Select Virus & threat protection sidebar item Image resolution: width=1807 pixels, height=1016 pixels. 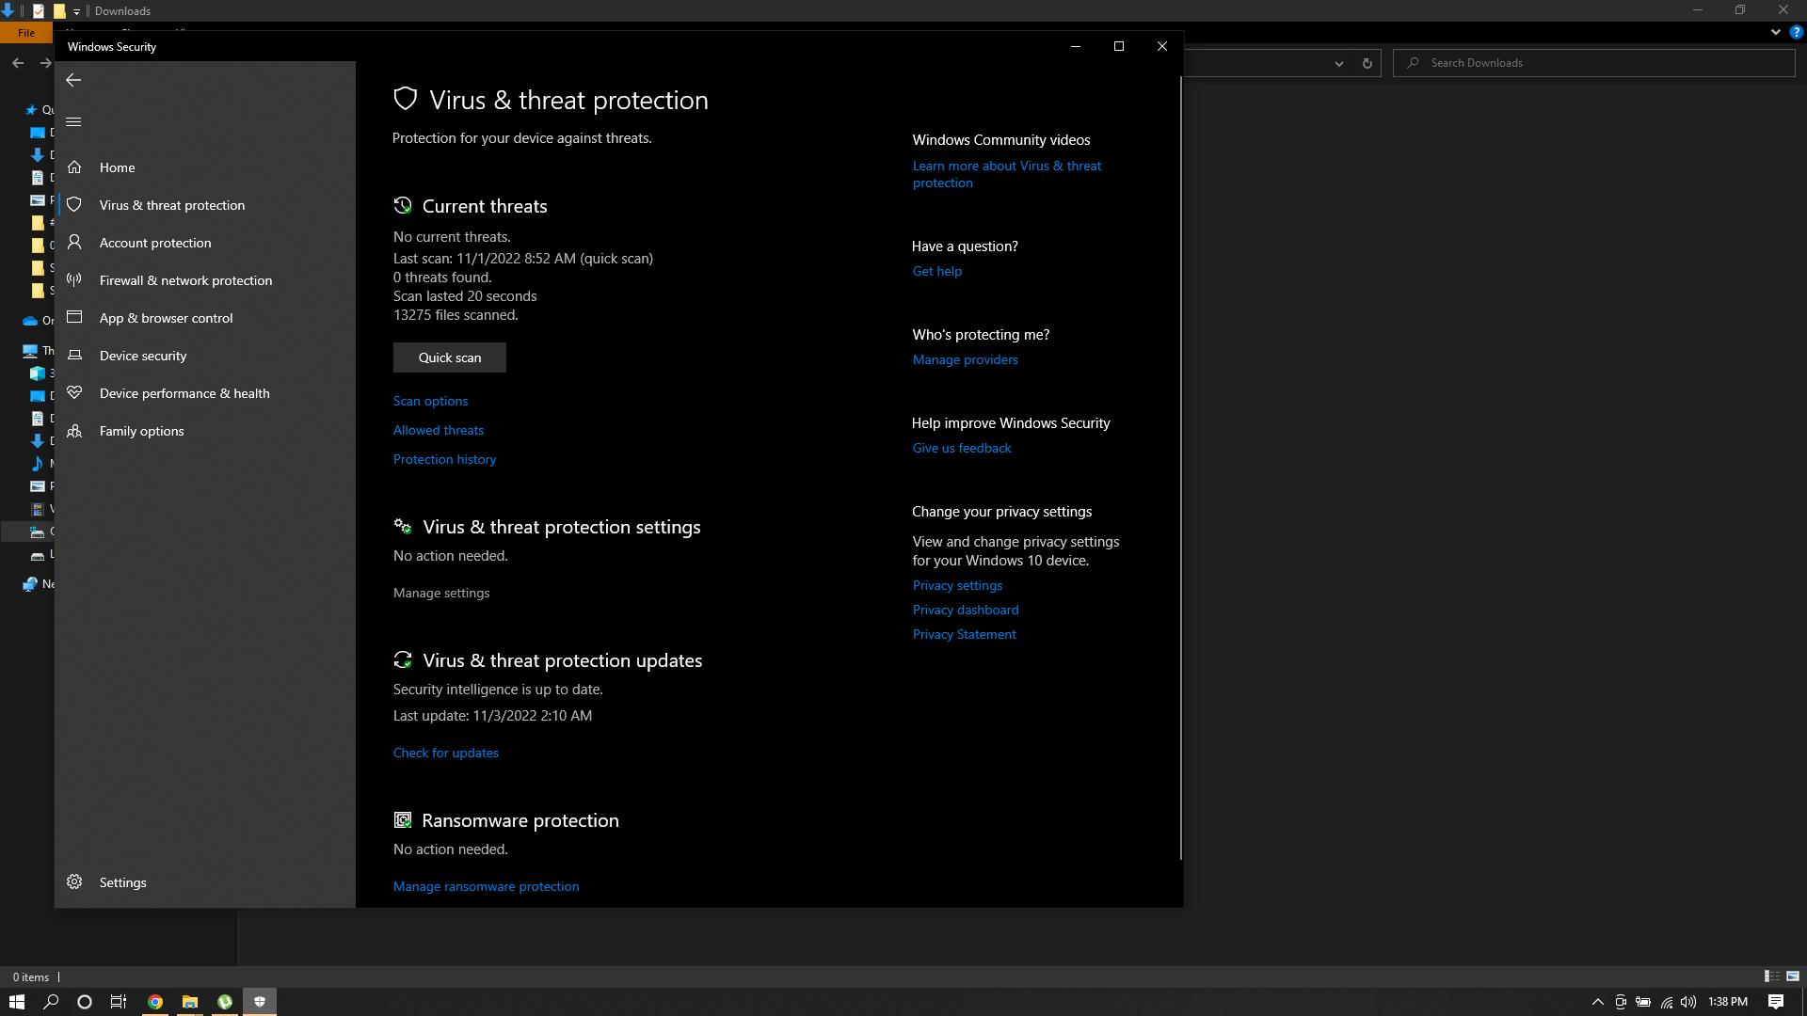pos(171,205)
